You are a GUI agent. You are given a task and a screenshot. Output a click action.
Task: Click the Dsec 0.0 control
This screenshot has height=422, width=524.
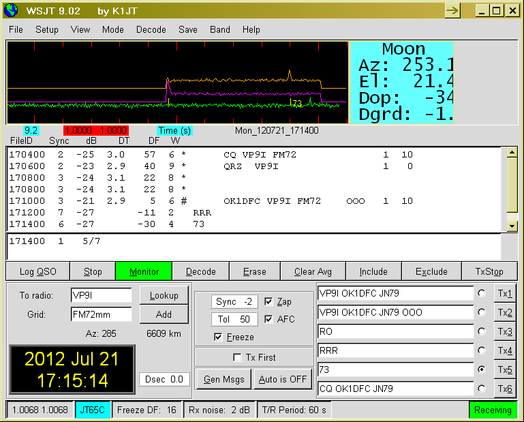(164, 379)
